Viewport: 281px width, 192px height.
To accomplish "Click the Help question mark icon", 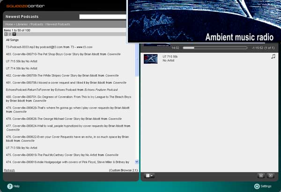I will (x=10, y=186).
